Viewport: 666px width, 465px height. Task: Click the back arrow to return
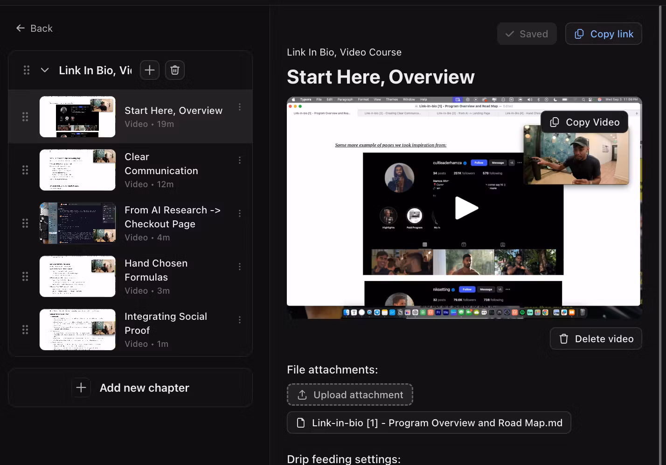click(21, 28)
